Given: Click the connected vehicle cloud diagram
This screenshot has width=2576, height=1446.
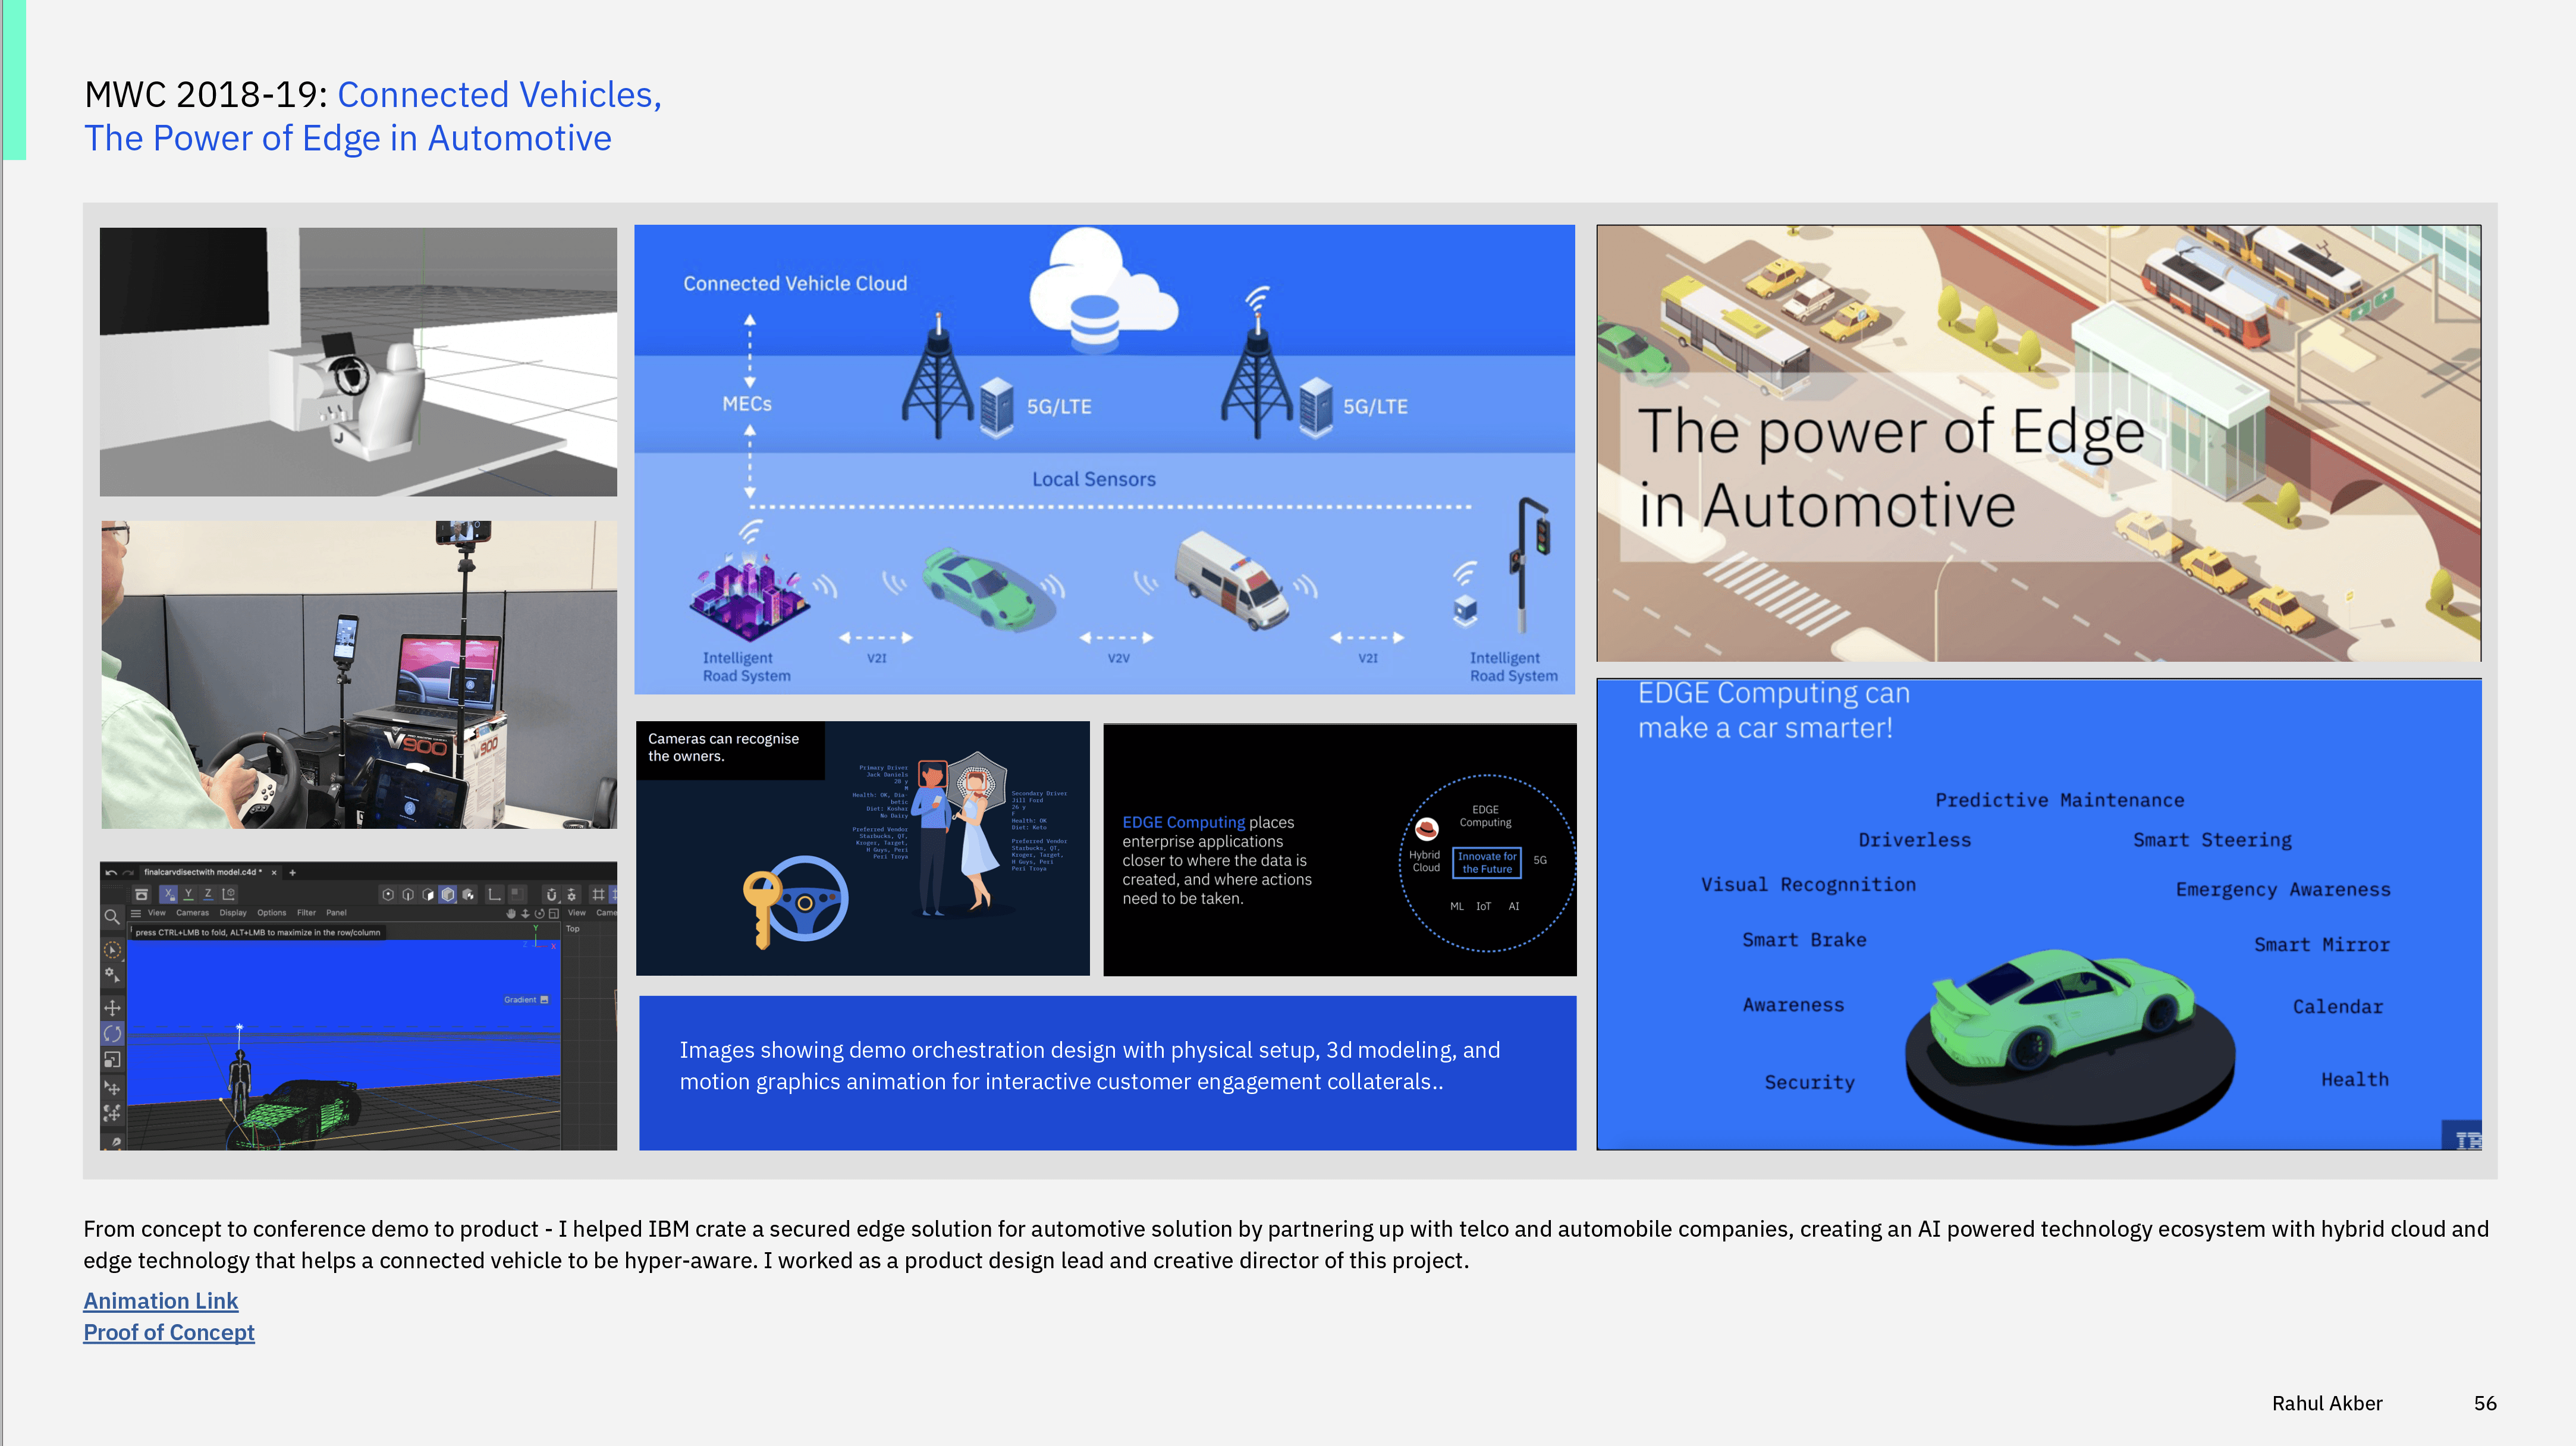Looking at the screenshot, I should 1104,459.
